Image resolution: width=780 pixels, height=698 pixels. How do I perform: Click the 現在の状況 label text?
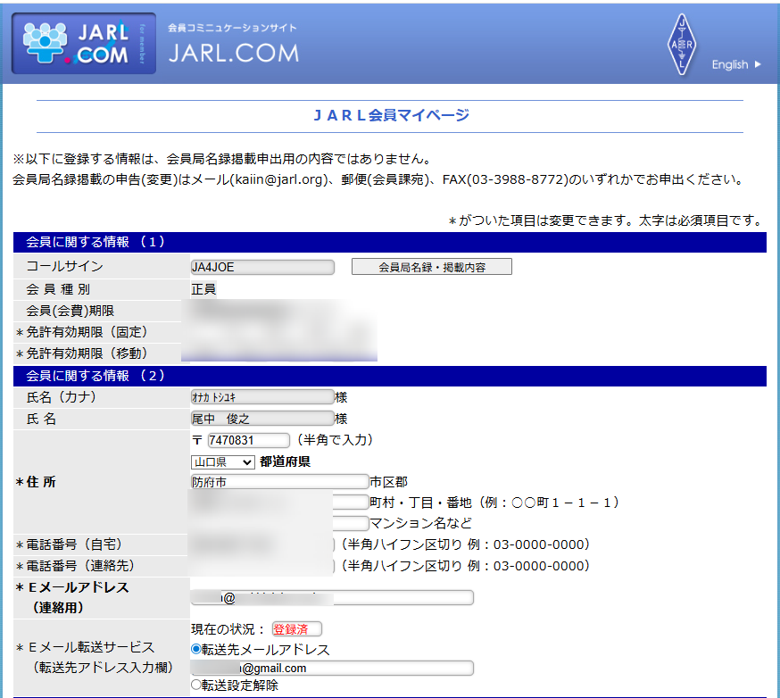coord(227,629)
